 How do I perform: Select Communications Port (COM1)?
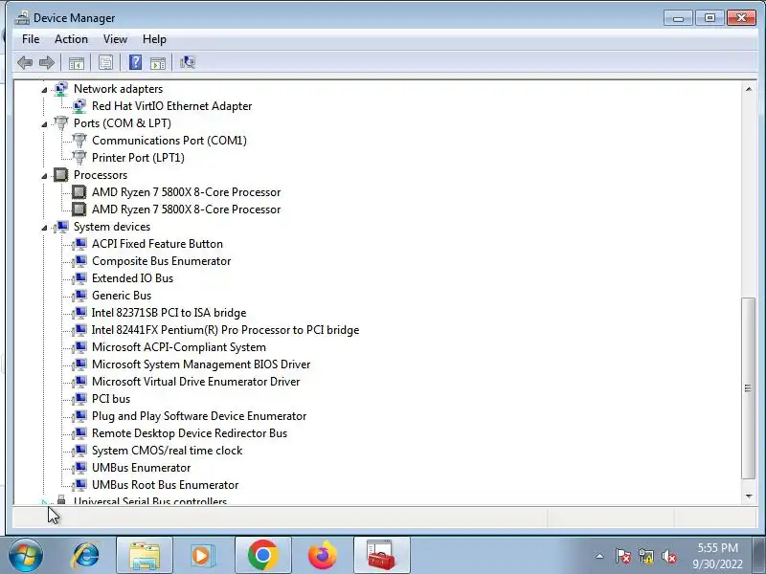pyautogui.click(x=169, y=141)
